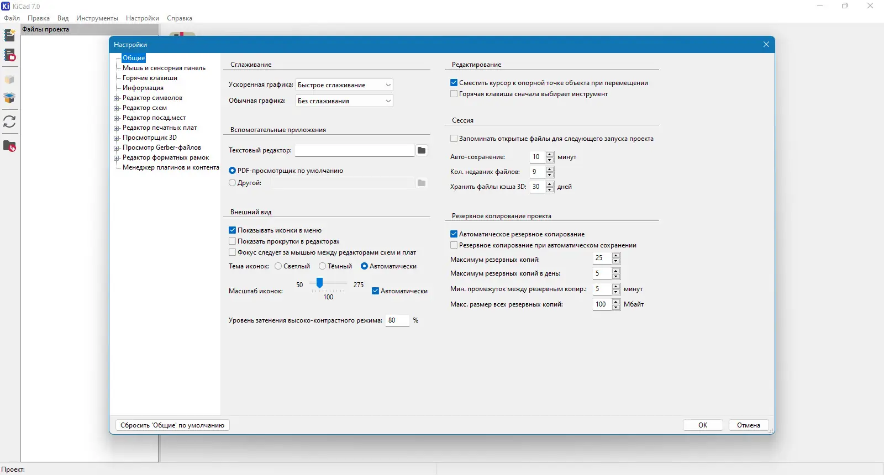The width and height of the screenshot is (884, 475).
Task: Click the KiCad logo in the title bar
Action: coord(6,6)
